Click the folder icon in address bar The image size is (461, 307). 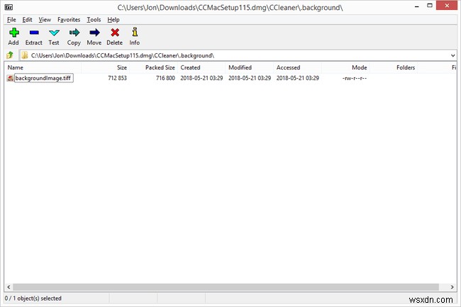click(x=25, y=55)
